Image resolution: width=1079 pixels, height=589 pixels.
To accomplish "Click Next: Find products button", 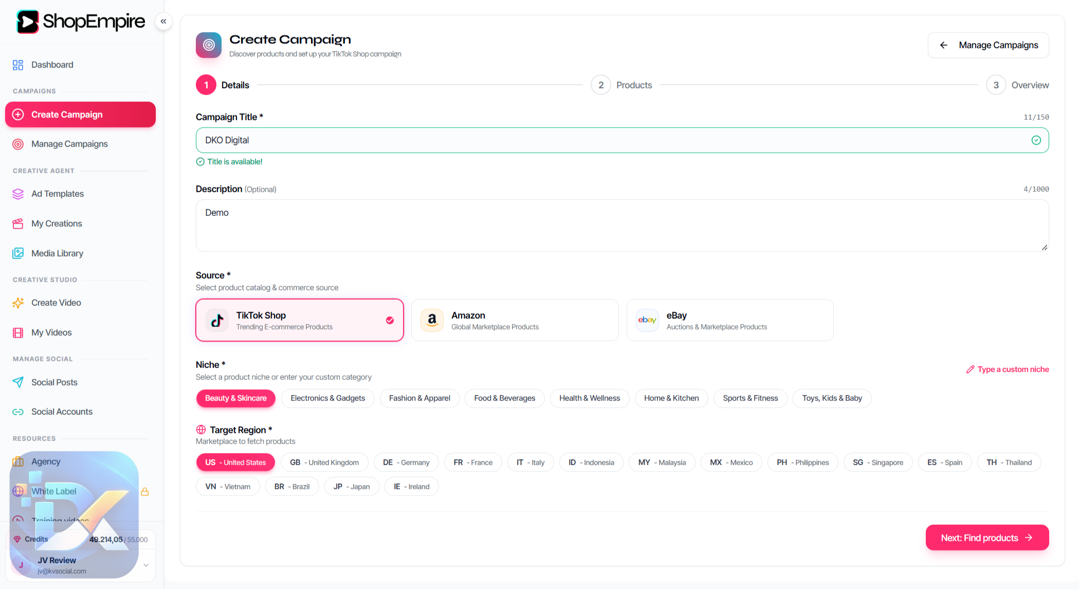I will (987, 538).
